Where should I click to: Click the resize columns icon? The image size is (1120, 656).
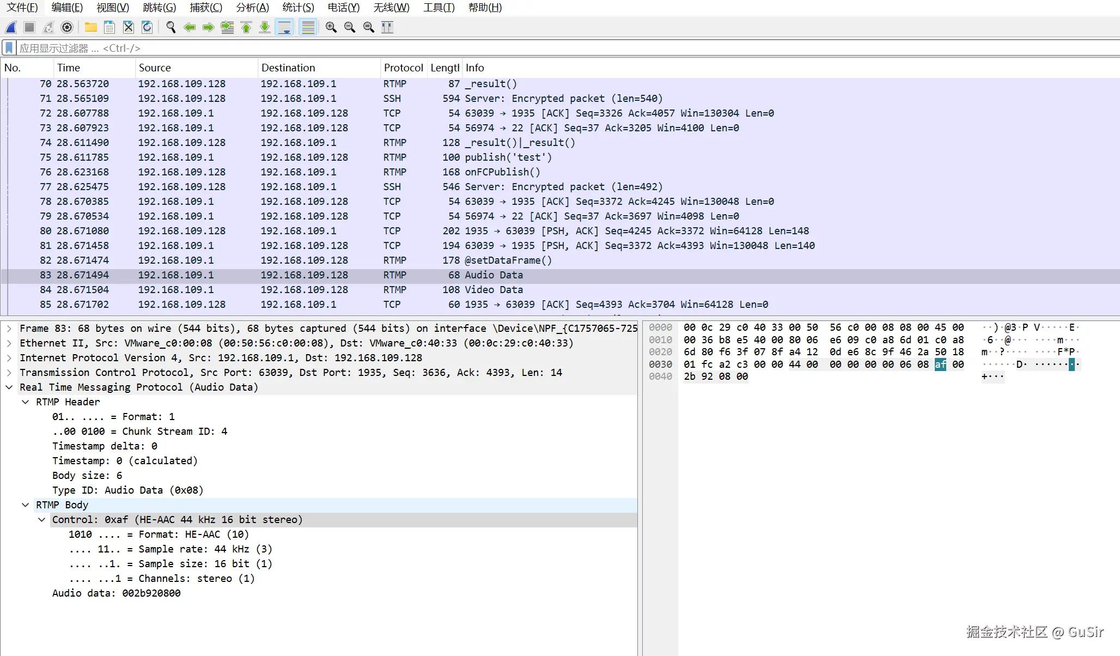pos(387,27)
